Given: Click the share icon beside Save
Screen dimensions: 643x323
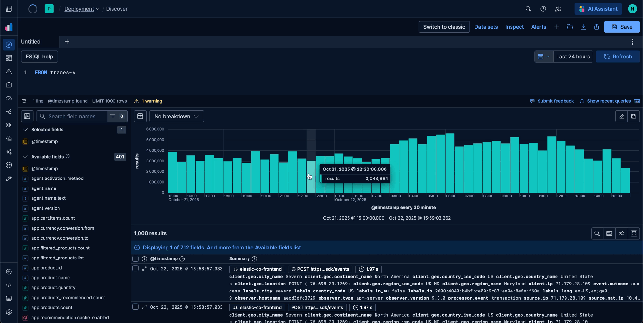Looking at the screenshot, I should point(596,27).
